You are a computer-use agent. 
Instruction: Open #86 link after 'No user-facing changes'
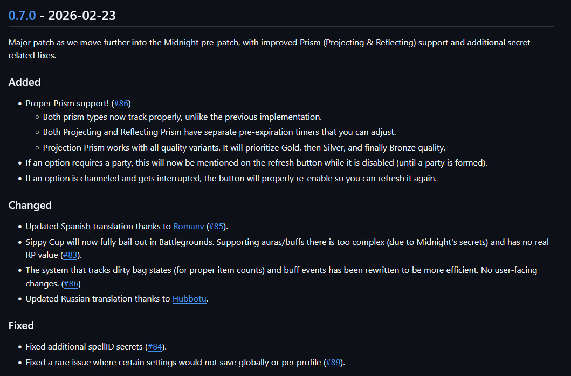[71, 284]
